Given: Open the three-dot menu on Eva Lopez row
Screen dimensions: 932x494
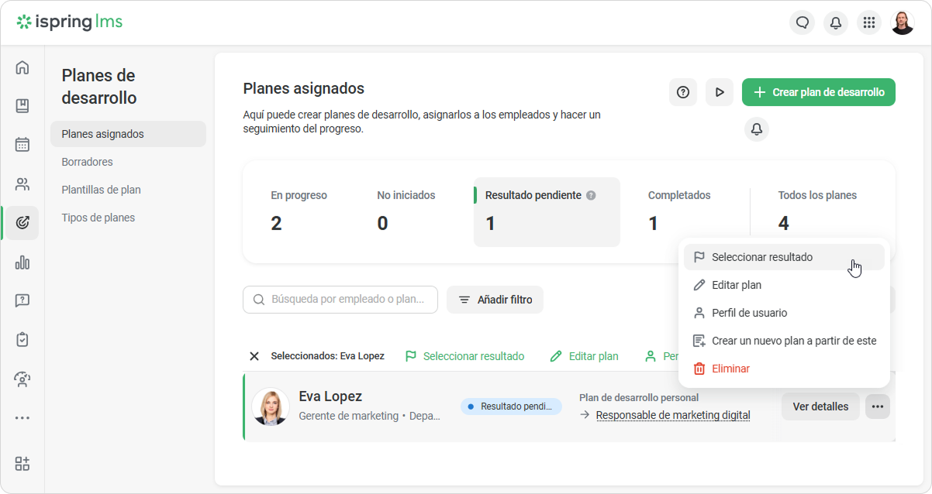Looking at the screenshot, I should click(878, 407).
